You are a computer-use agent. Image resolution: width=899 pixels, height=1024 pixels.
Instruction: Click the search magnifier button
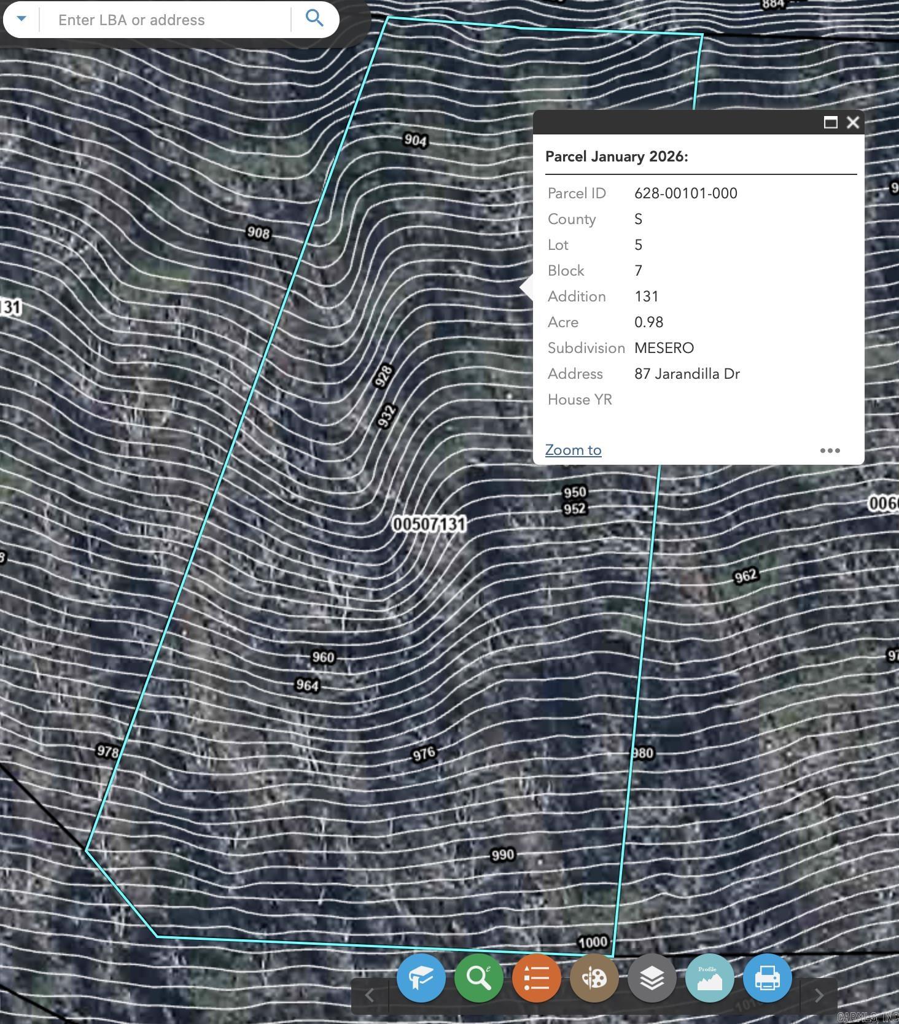[x=314, y=18]
